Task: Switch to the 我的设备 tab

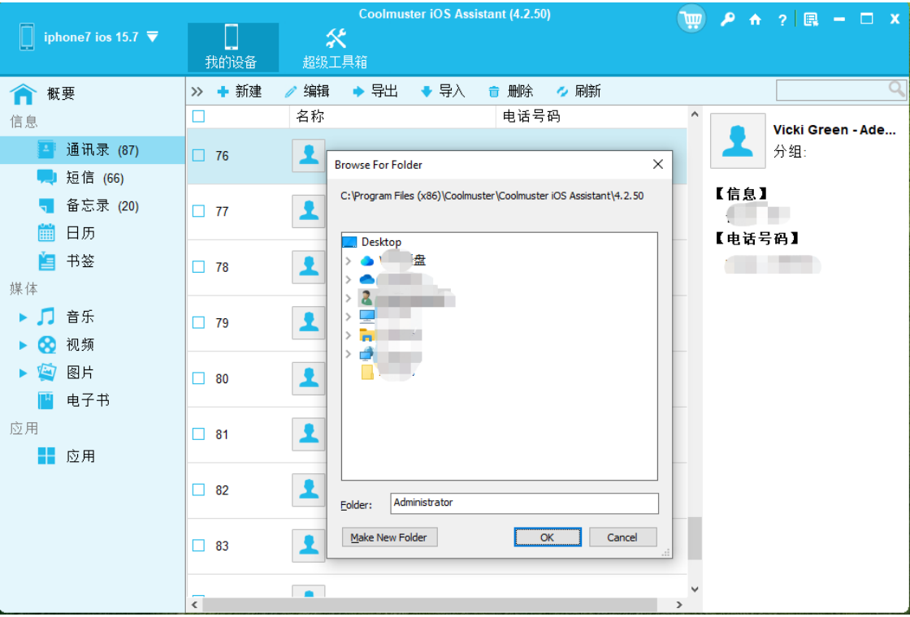Action: (233, 46)
